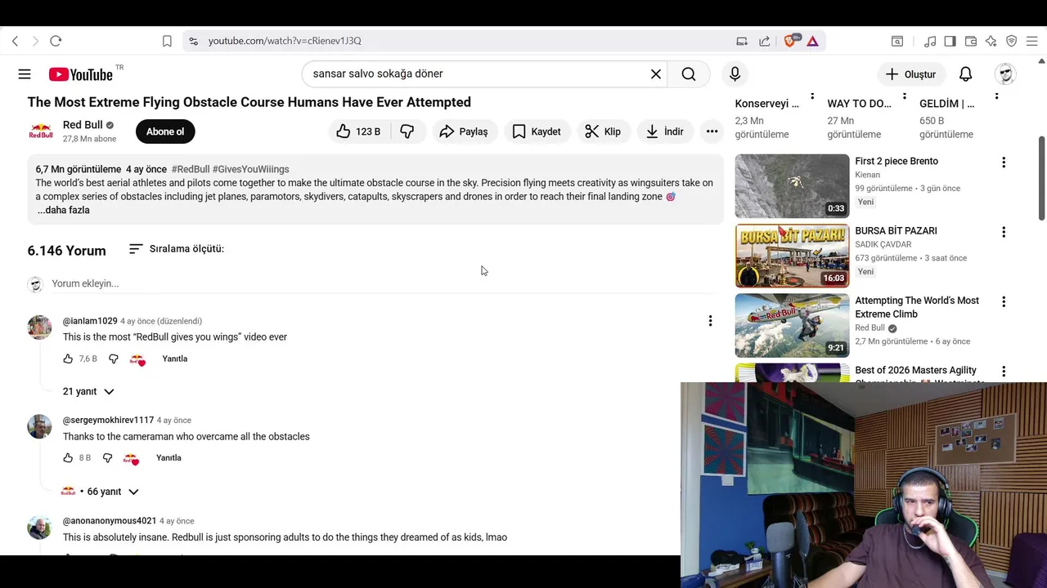Dislike the comment by @ianlam1029
Image resolution: width=1047 pixels, height=588 pixels.
[114, 359]
